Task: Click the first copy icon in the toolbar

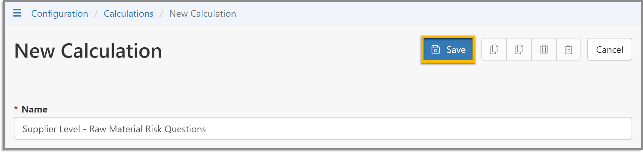Action: [x=494, y=50]
